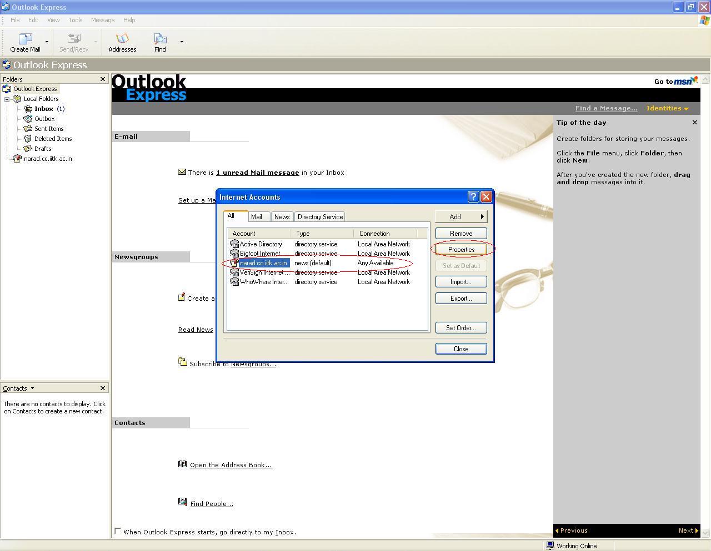Open the File menu

15,20
